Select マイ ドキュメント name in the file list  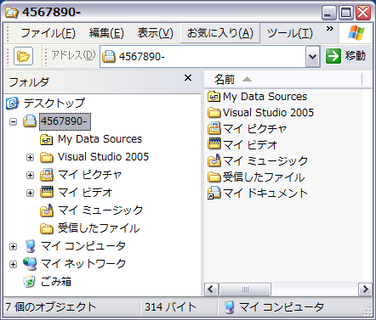265,193
